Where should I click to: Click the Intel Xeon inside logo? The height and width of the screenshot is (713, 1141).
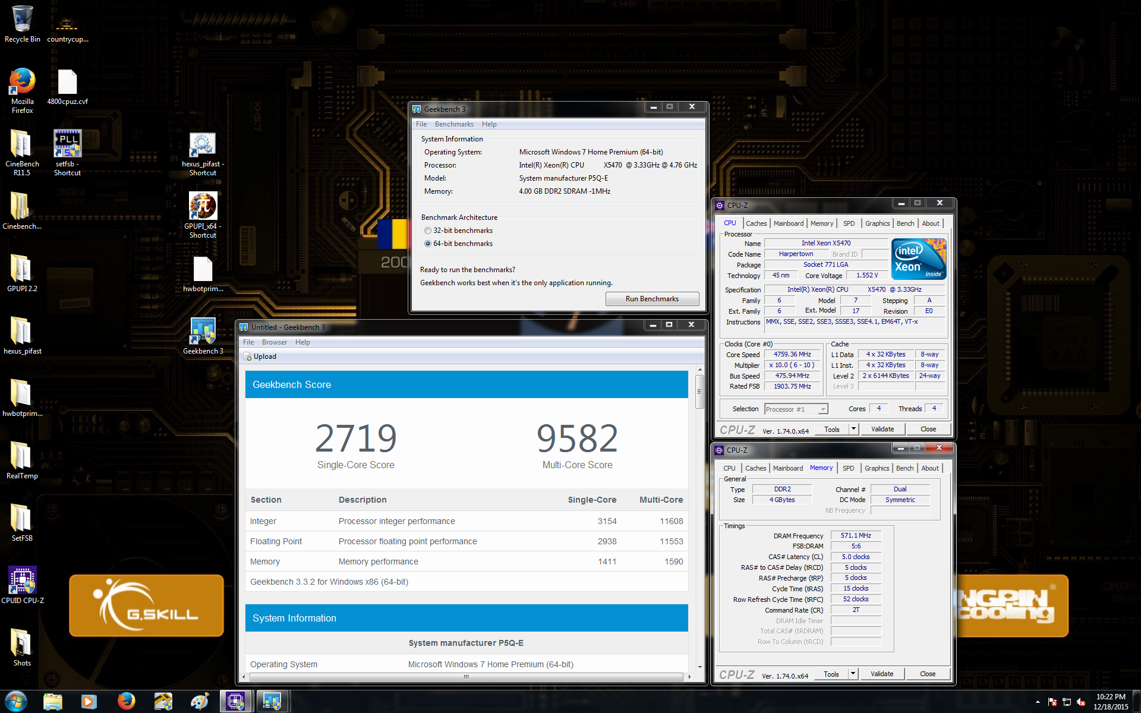point(919,259)
